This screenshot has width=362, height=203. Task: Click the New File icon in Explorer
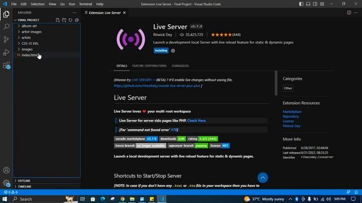pos(58,20)
